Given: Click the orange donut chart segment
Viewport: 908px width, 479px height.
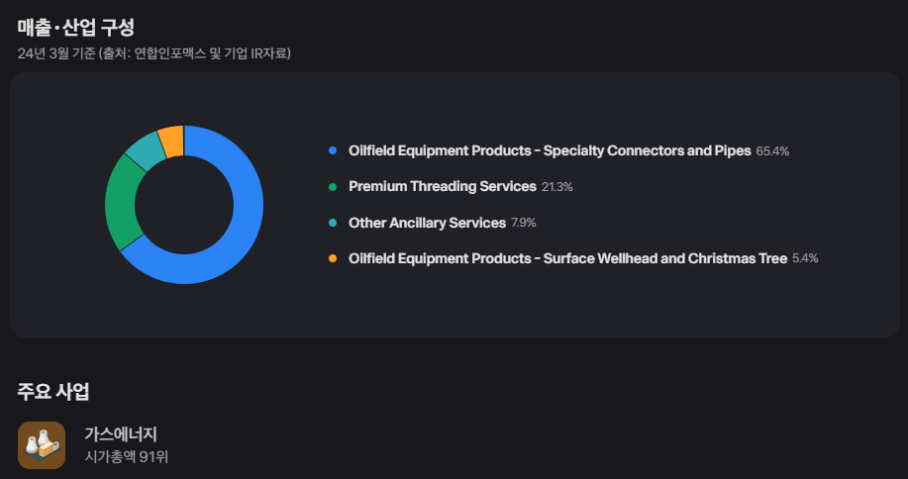Looking at the screenshot, I should pyautogui.click(x=172, y=141).
